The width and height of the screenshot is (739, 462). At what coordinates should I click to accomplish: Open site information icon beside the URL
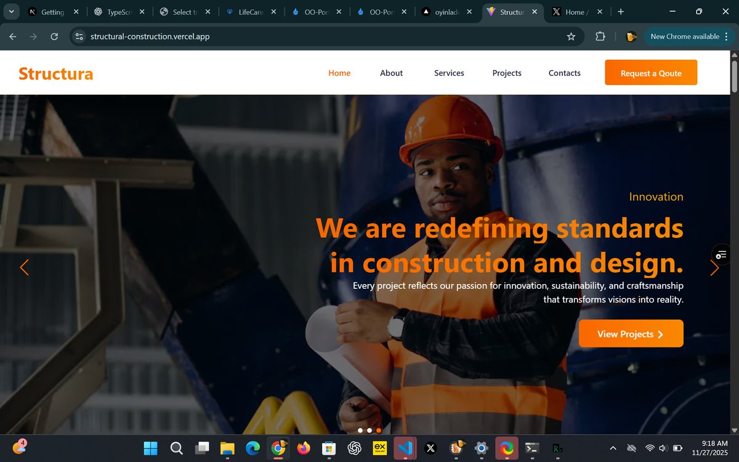pyautogui.click(x=79, y=36)
